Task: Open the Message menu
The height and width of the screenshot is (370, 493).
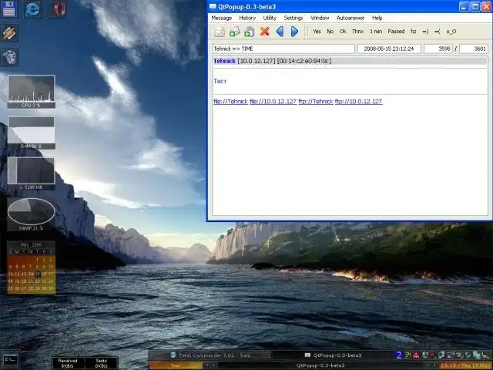Action: [x=221, y=18]
